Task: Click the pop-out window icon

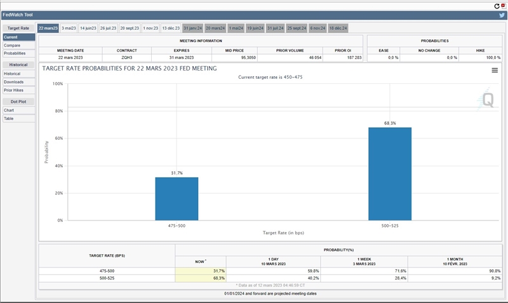Action: tap(504, 5)
